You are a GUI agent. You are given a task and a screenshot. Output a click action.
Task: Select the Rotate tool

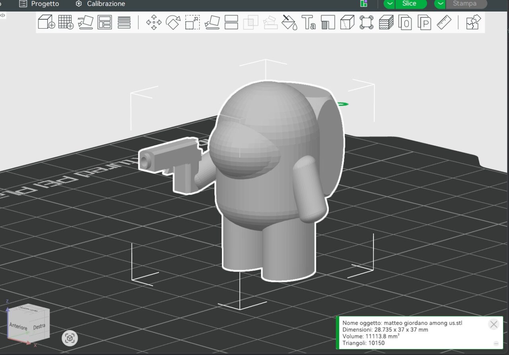click(173, 22)
